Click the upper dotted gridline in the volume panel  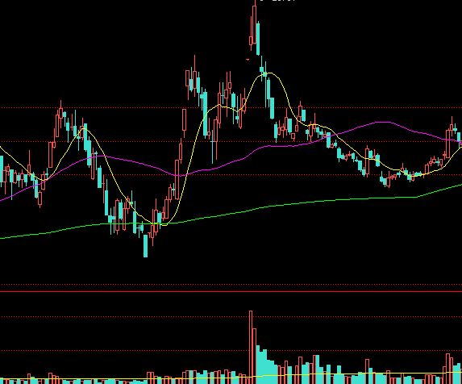231,317
